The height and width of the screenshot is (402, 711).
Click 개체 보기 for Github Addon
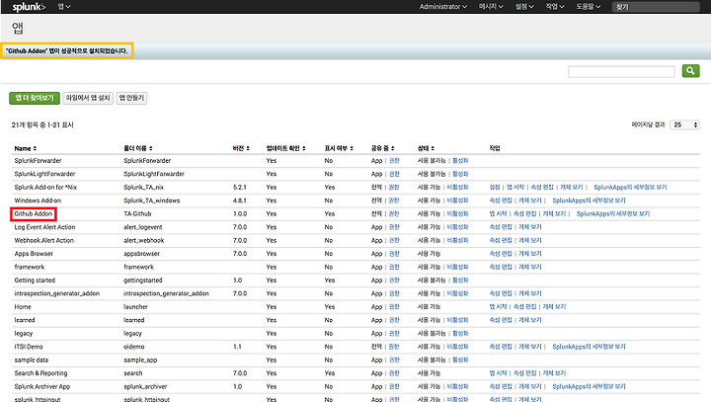(554, 213)
